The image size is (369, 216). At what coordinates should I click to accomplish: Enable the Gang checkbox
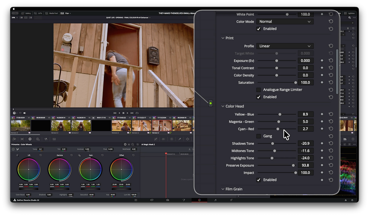pos(259,136)
